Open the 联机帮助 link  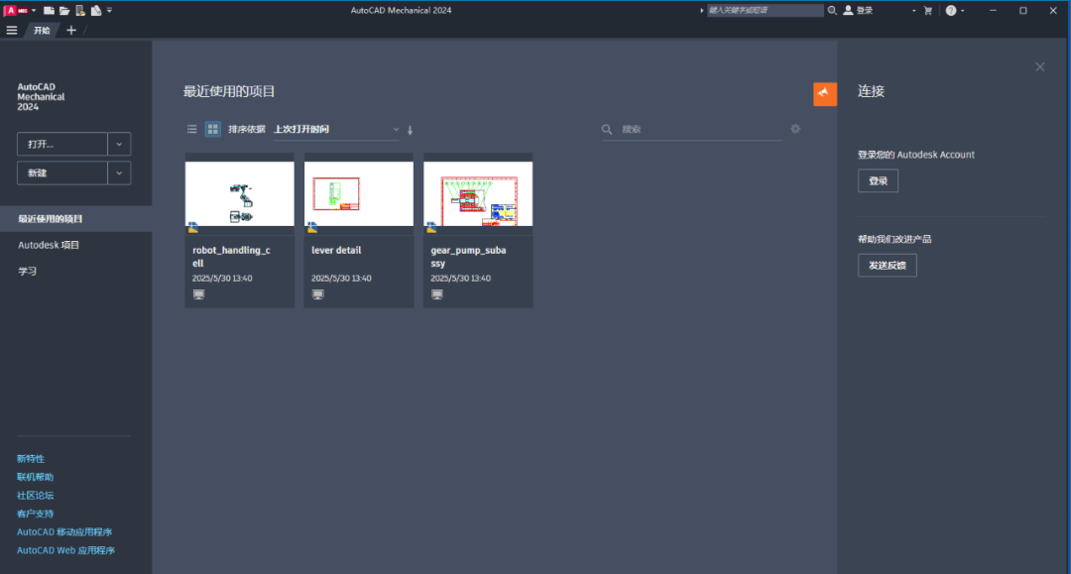point(36,477)
